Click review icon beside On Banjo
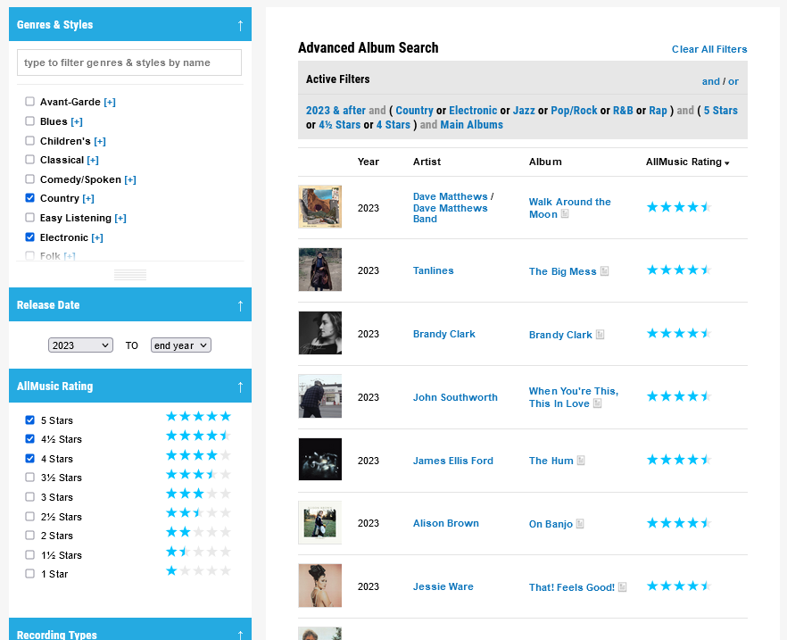 (580, 524)
